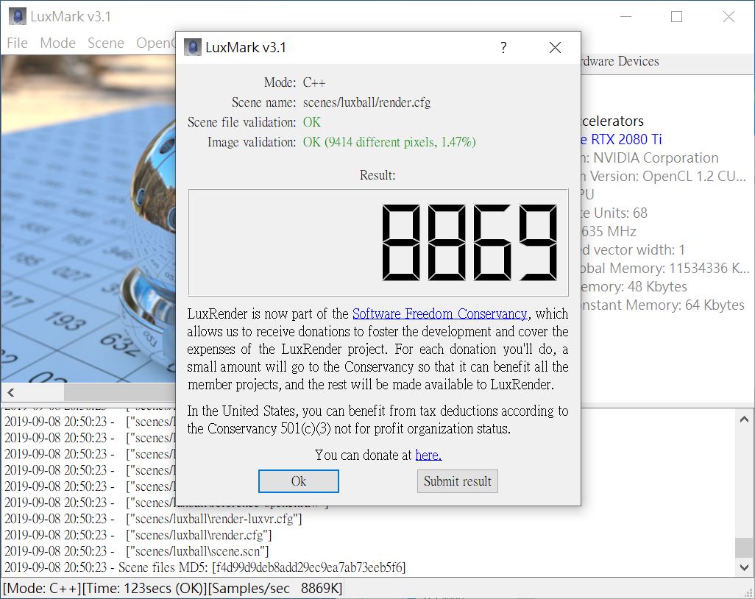This screenshot has width=755, height=599.
Task: Open the Scene menu
Action: pyautogui.click(x=106, y=43)
